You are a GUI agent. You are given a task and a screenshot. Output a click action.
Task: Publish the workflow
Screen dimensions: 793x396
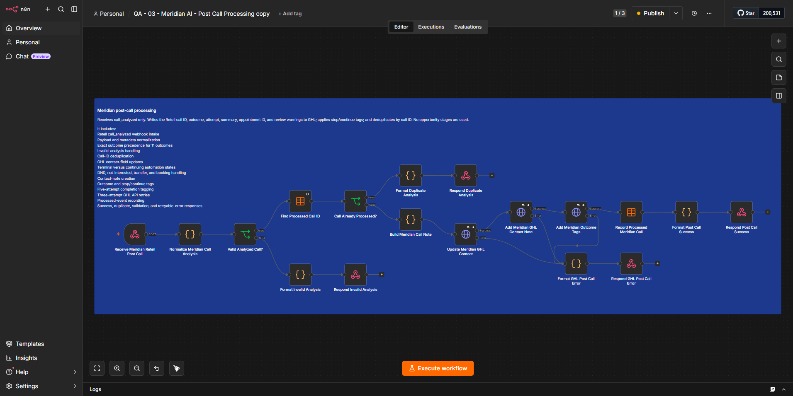pyautogui.click(x=650, y=13)
